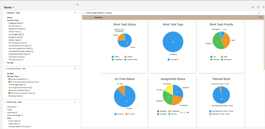Open the Assign Tasks link

tap(13, 124)
